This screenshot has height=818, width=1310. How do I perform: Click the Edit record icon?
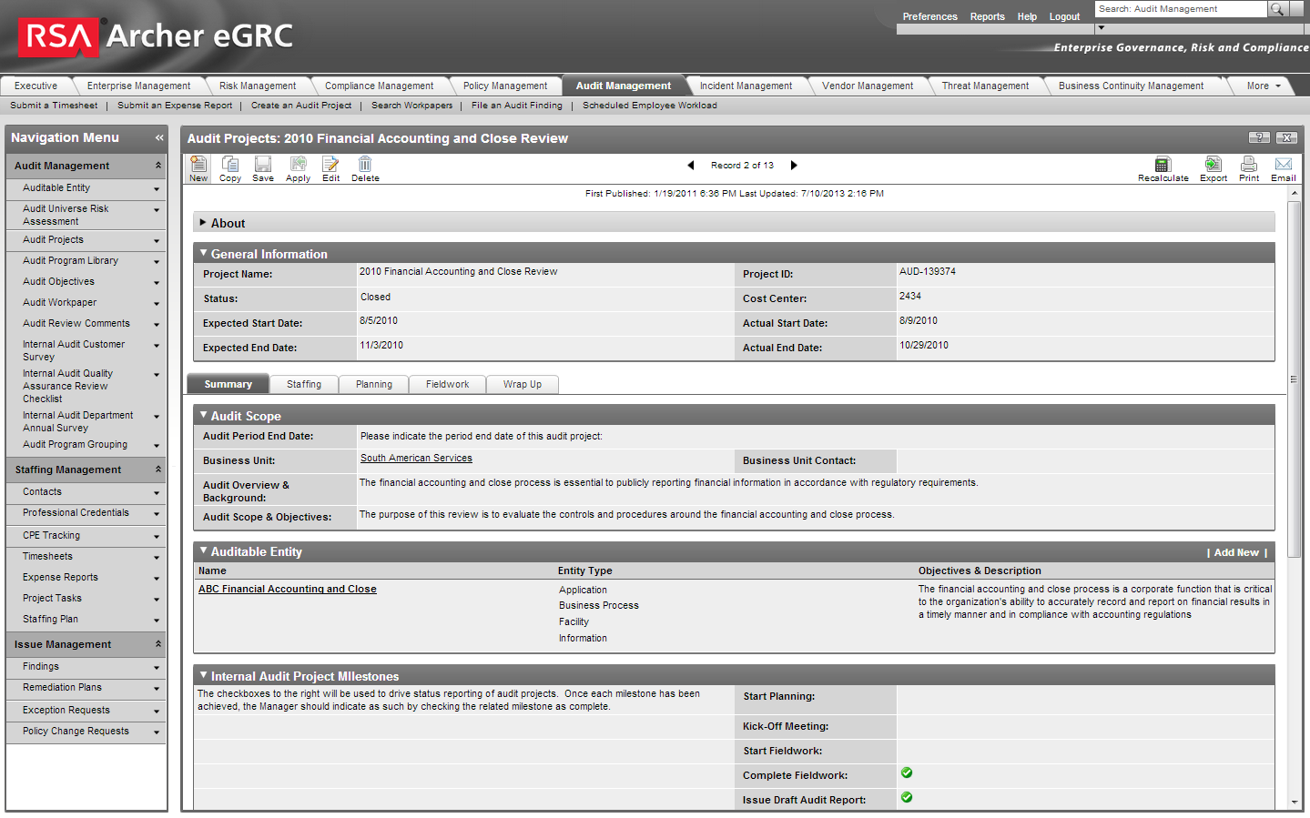click(x=330, y=164)
